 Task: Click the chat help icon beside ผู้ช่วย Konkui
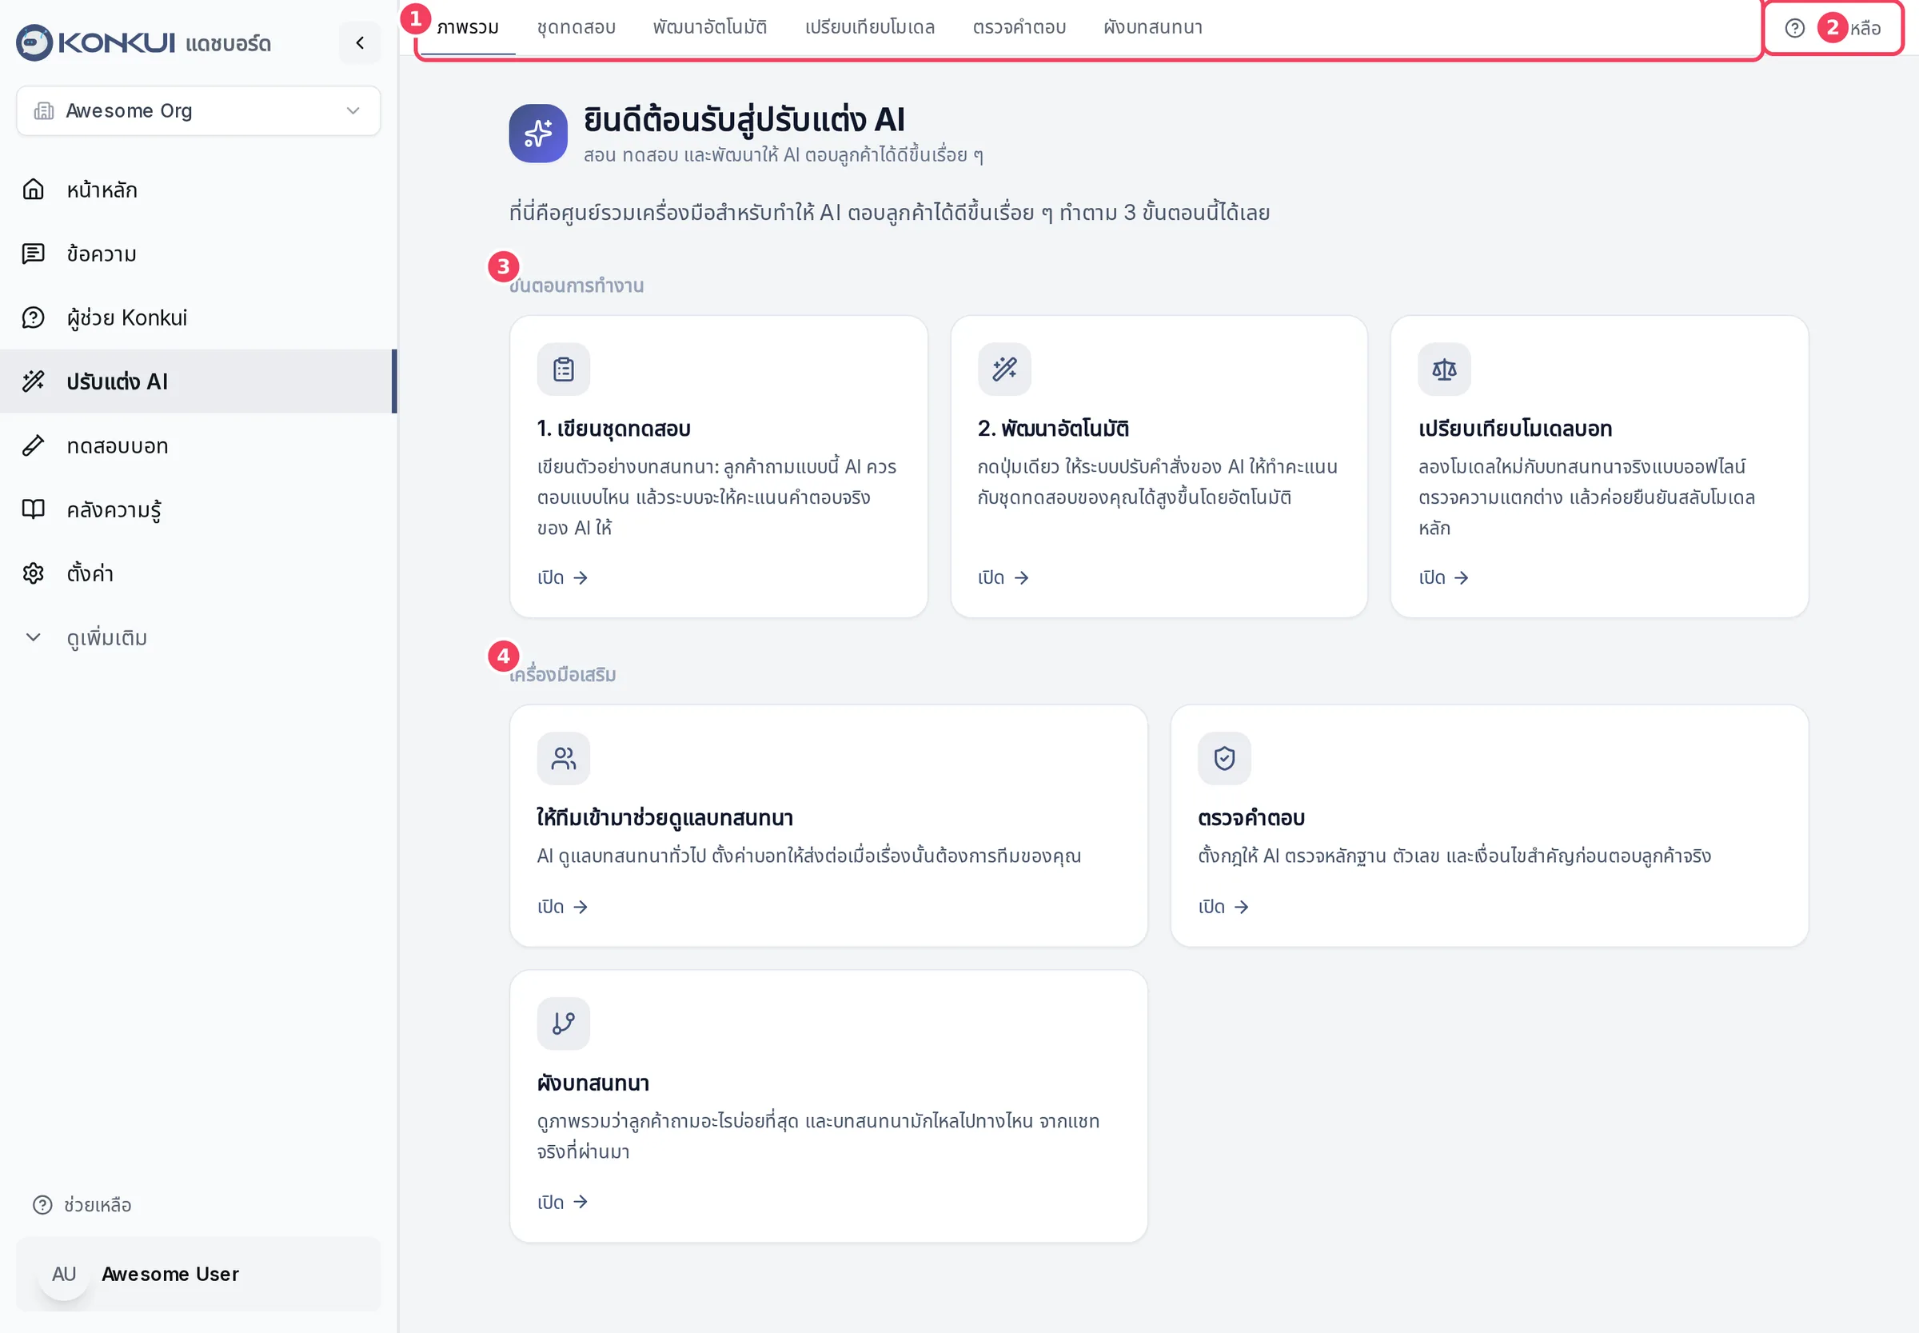tap(34, 317)
